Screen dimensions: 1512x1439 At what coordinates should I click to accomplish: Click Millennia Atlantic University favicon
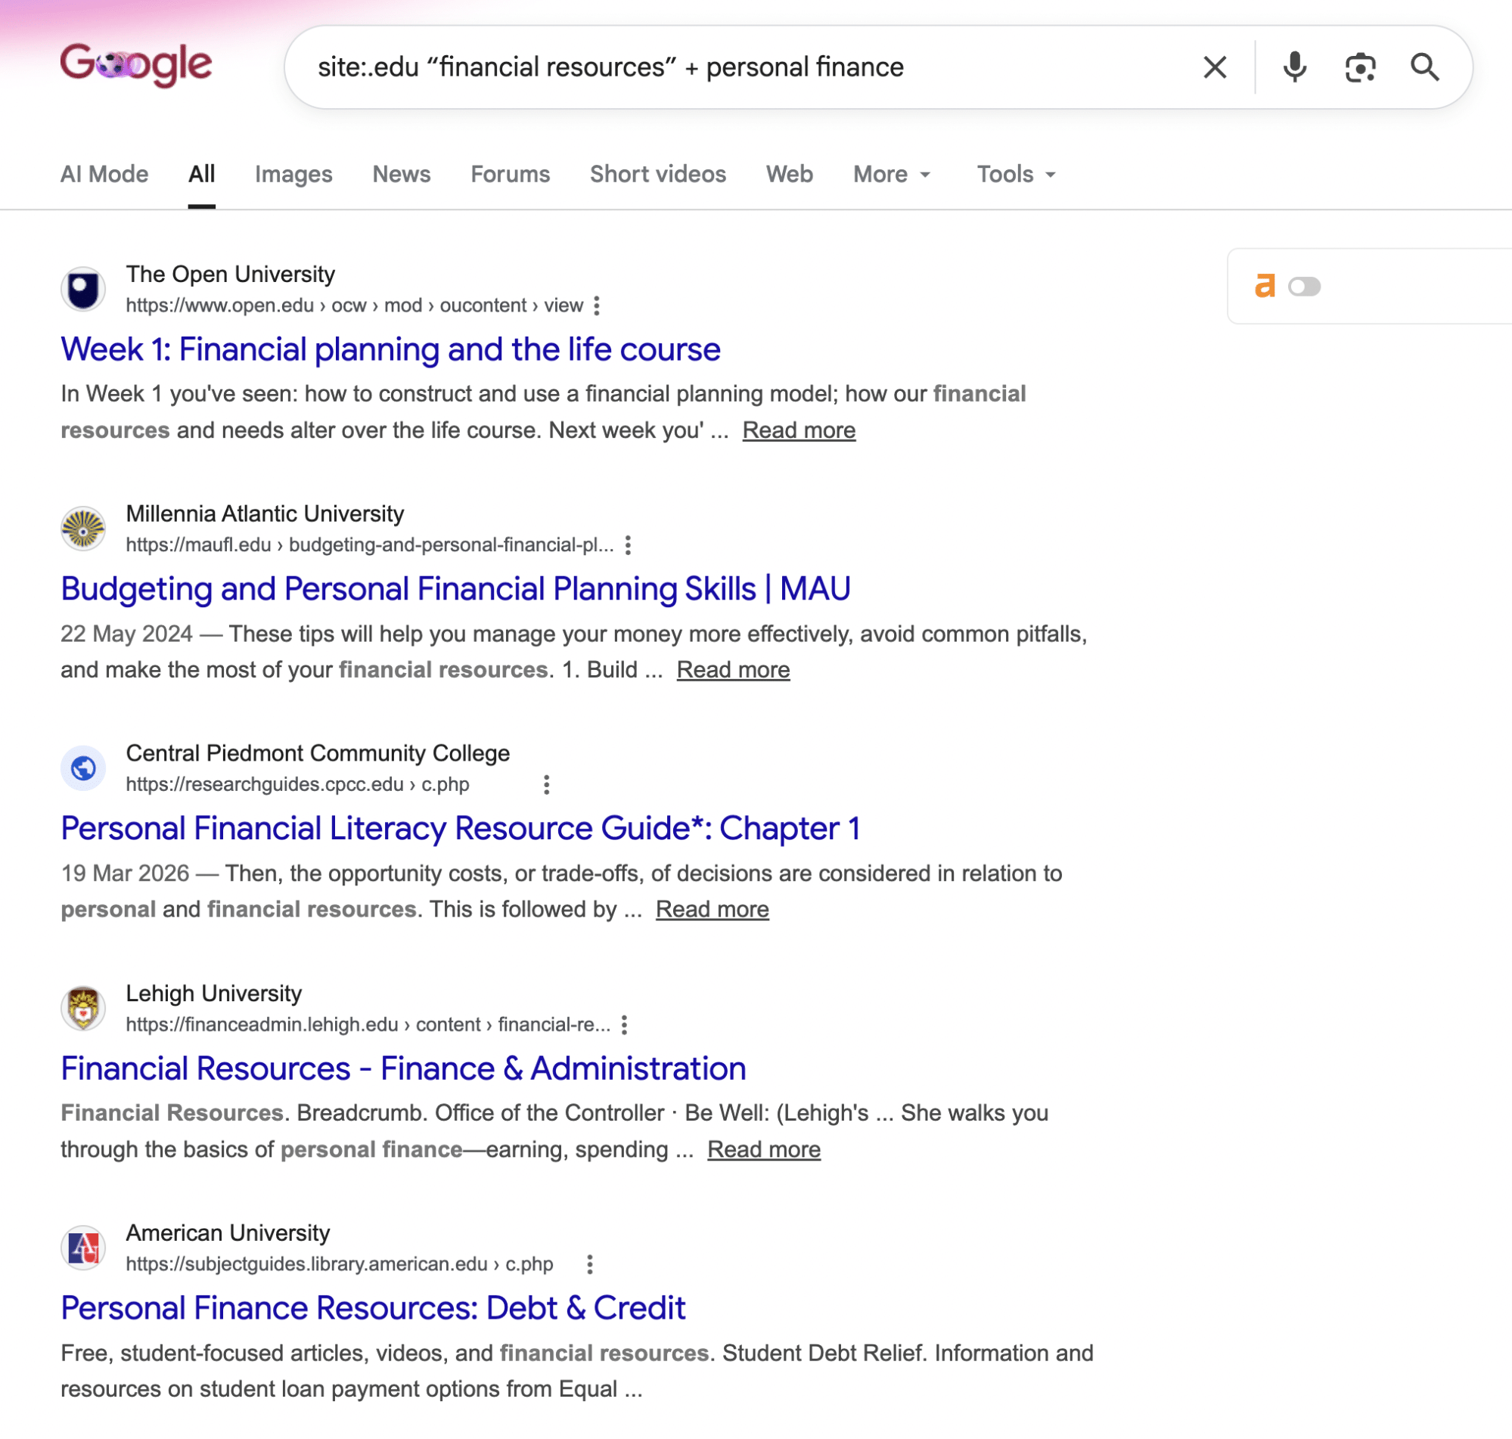click(x=83, y=529)
